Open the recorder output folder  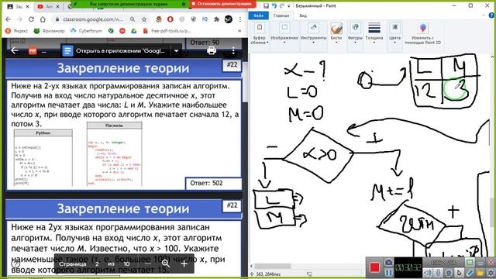tap(480, 272)
